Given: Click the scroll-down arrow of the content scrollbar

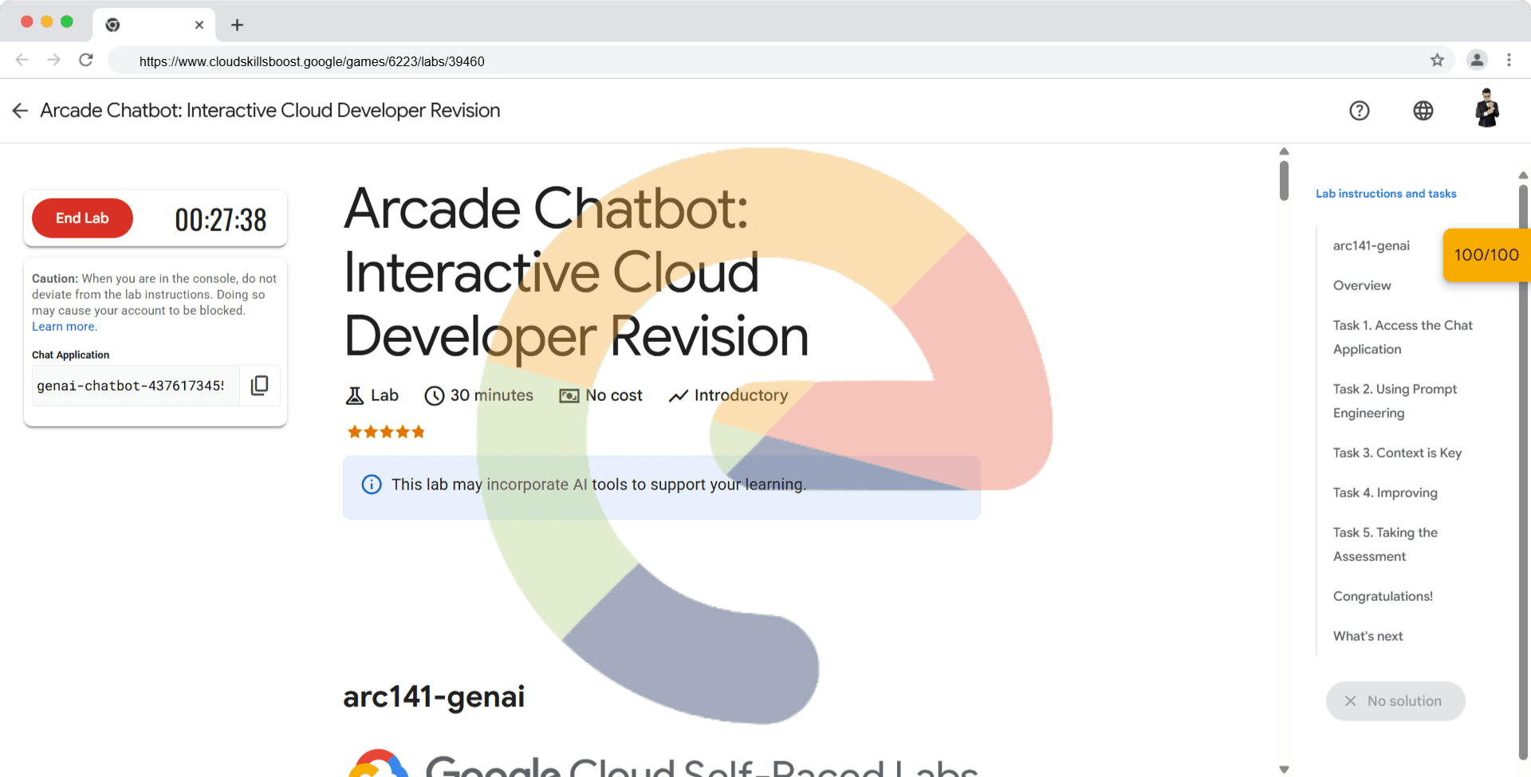Looking at the screenshot, I should (x=1284, y=769).
